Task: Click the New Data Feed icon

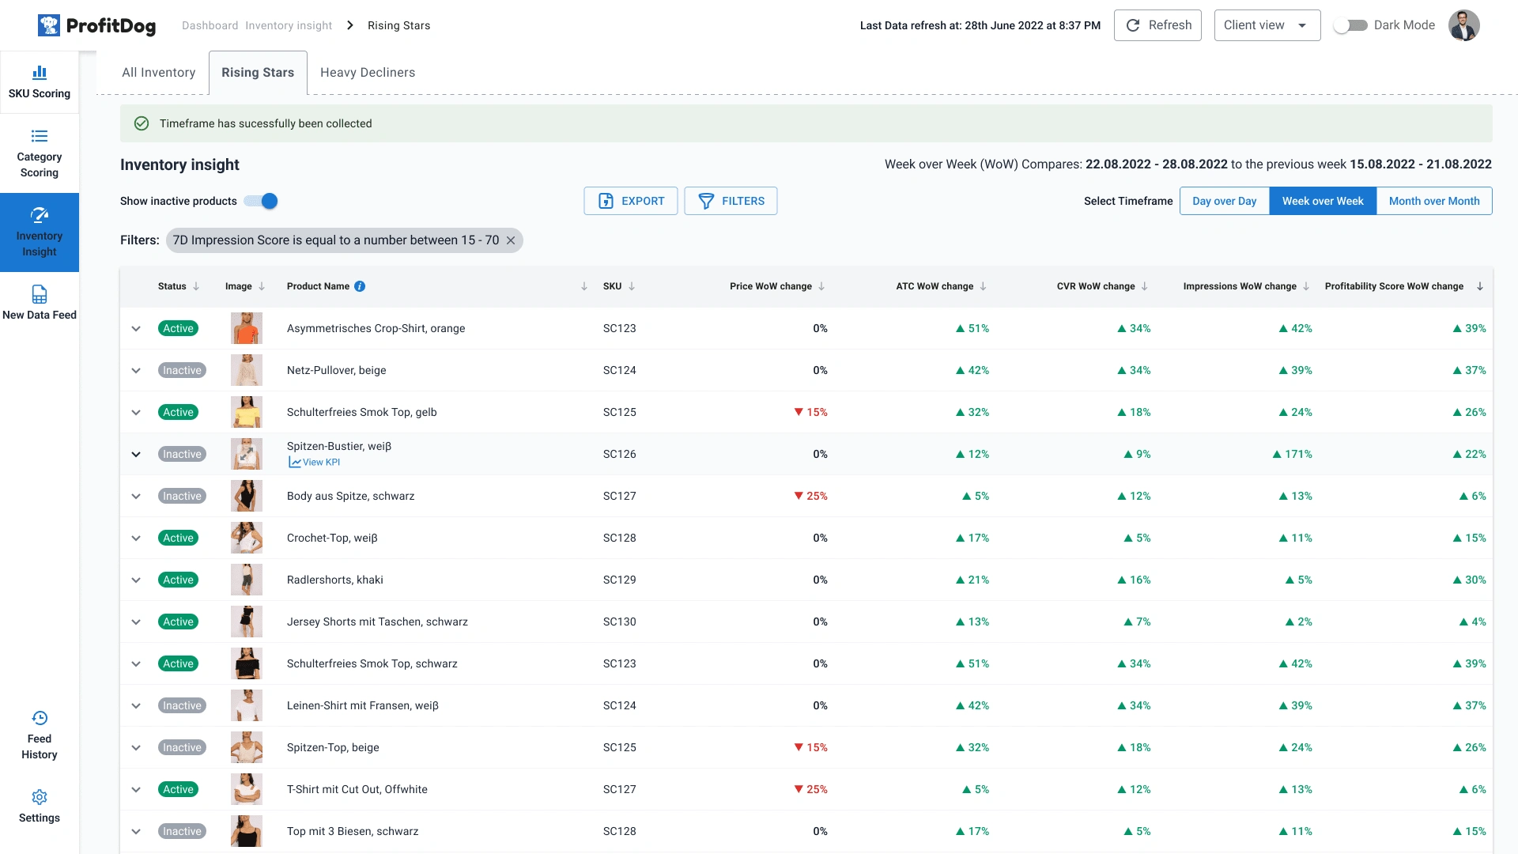Action: tap(40, 295)
